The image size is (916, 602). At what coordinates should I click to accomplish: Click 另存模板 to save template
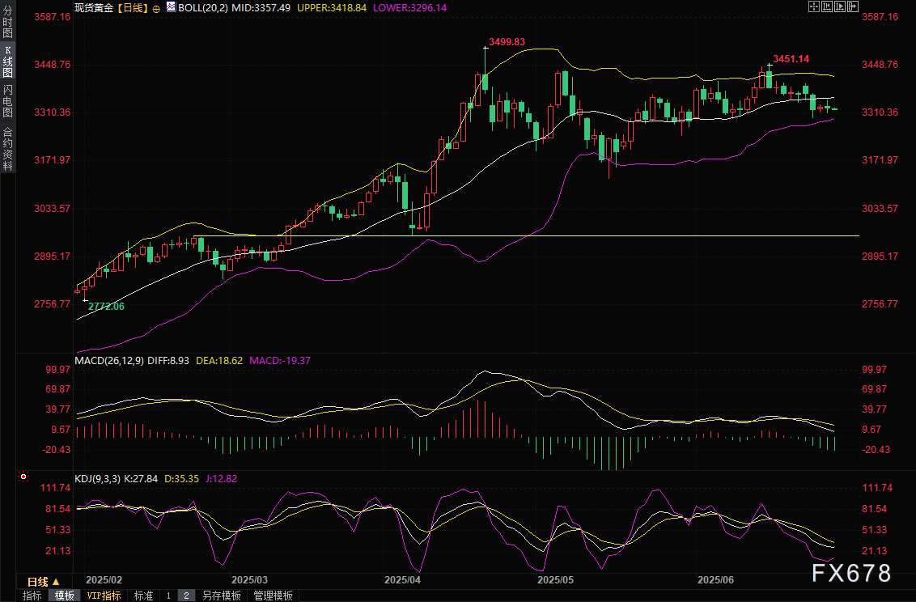click(x=221, y=596)
